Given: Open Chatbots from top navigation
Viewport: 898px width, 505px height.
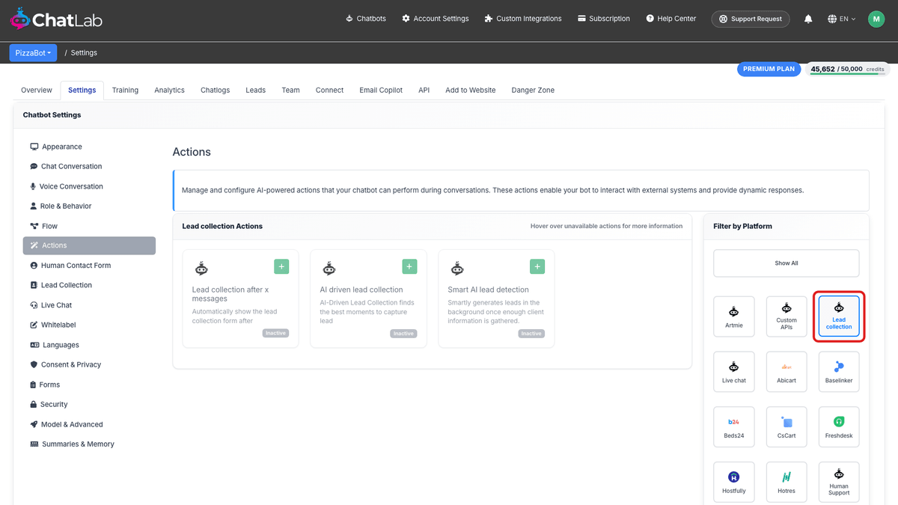Looking at the screenshot, I should click(x=366, y=19).
